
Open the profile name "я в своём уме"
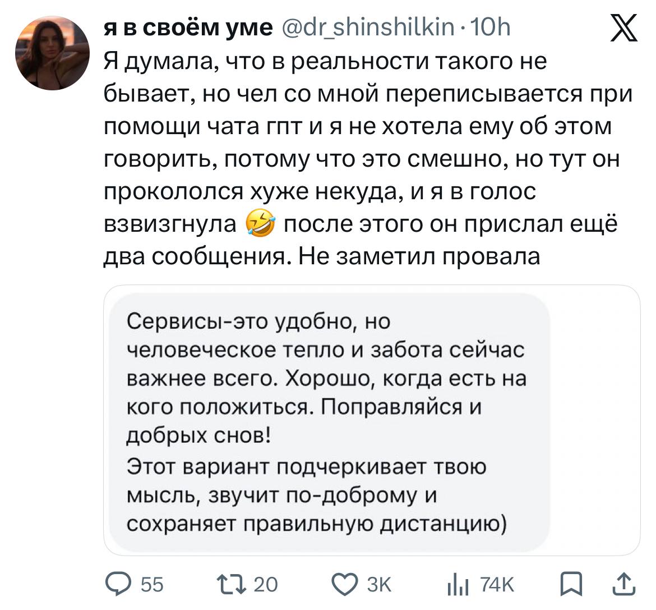pos(188,27)
